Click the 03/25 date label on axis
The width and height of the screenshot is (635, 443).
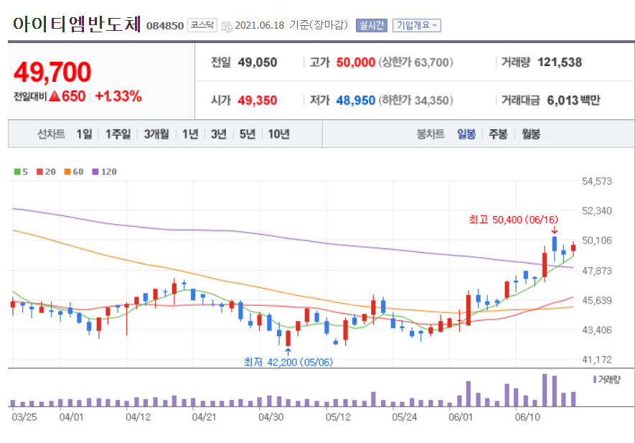point(24,417)
